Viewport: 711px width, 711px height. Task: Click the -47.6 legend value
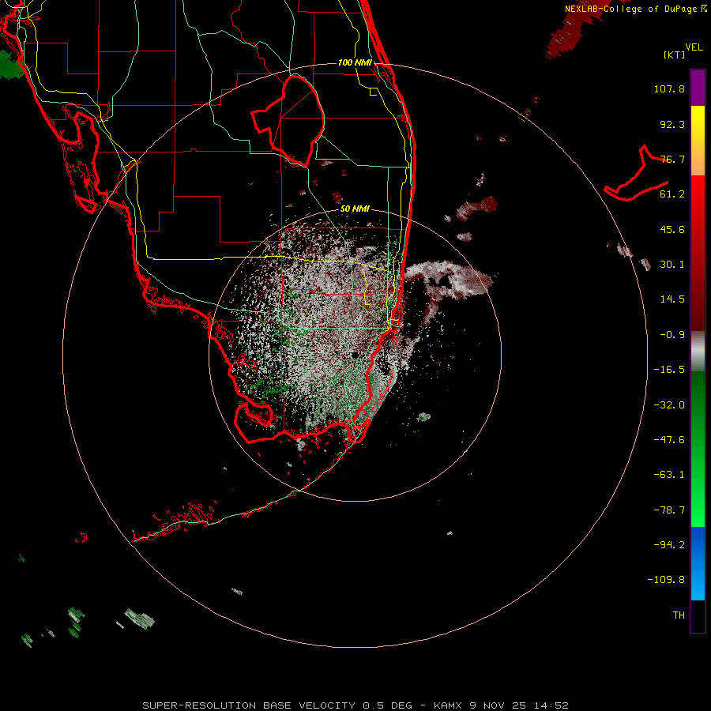click(669, 440)
